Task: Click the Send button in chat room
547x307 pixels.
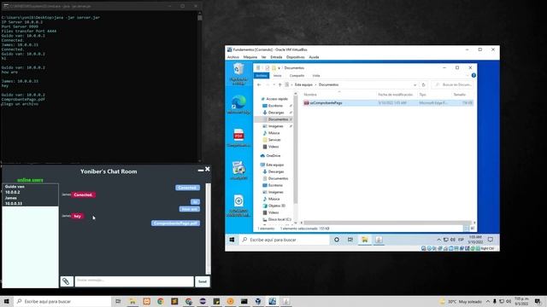Action: pyautogui.click(x=203, y=281)
